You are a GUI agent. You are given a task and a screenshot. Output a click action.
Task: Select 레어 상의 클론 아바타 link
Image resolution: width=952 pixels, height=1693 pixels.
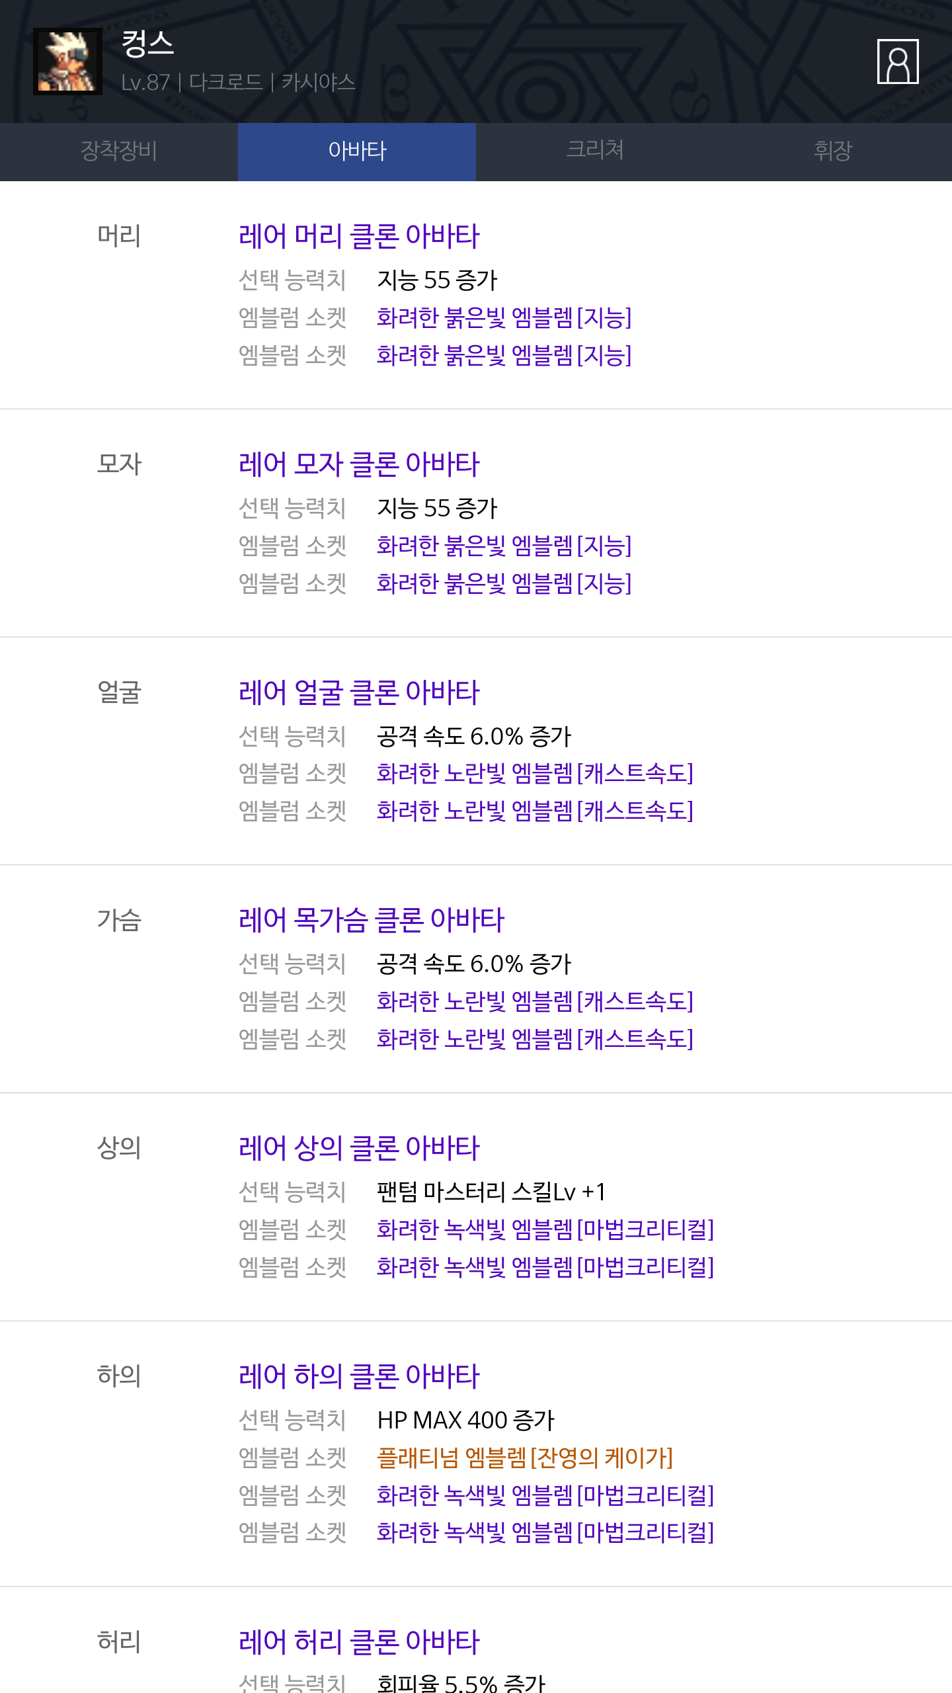click(x=359, y=1148)
